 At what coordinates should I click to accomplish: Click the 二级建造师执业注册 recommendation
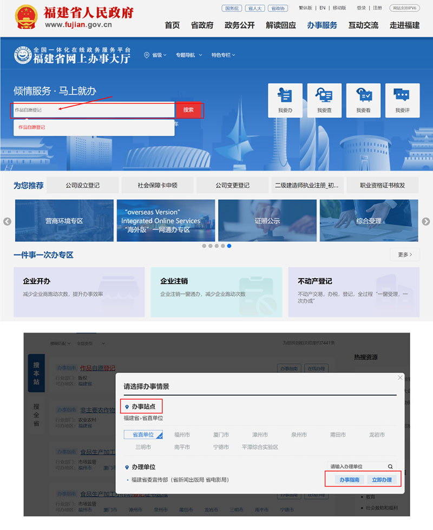pyautogui.click(x=307, y=185)
